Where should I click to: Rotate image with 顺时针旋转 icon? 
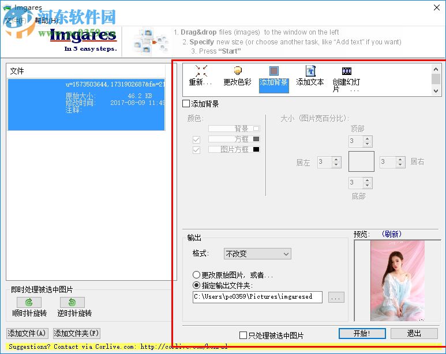click(29, 302)
